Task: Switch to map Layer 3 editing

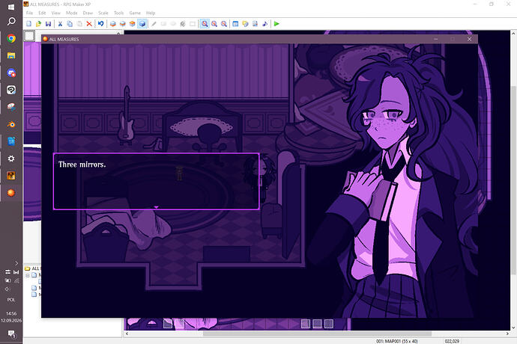Action: coord(132,24)
